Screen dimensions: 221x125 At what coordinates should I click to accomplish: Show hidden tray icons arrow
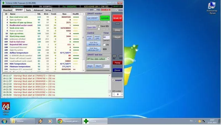196,121
